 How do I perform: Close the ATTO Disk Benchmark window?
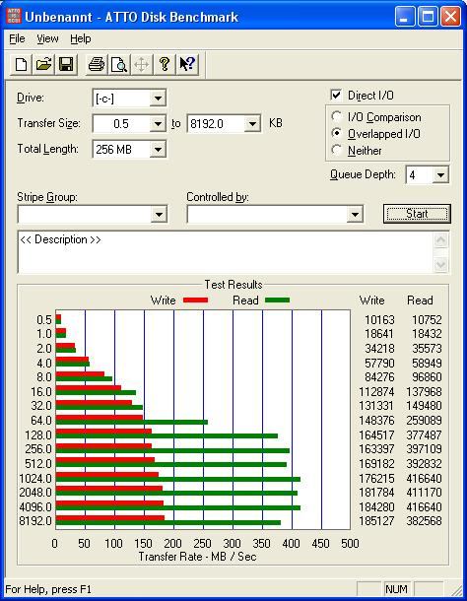point(450,17)
